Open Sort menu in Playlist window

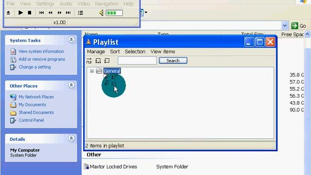coord(115,52)
